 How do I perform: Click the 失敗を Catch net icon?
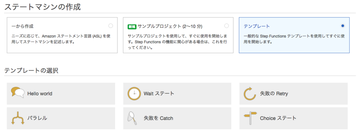coord(132,118)
